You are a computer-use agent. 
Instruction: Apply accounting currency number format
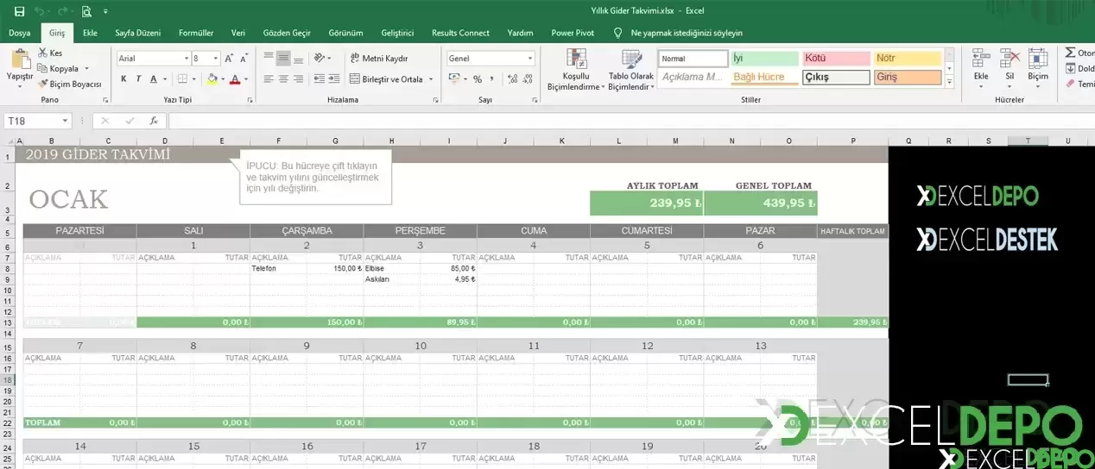pyautogui.click(x=455, y=79)
